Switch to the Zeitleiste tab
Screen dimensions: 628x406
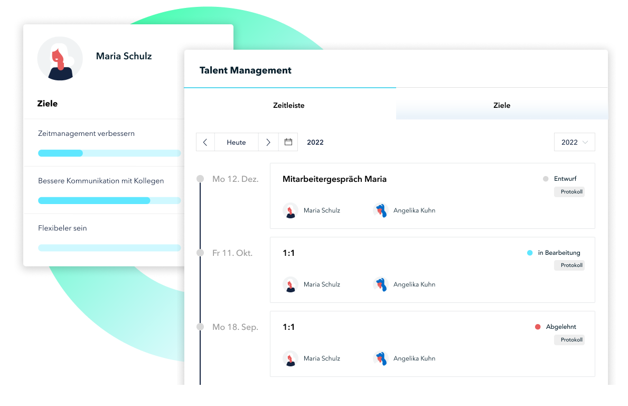pyautogui.click(x=289, y=105)
